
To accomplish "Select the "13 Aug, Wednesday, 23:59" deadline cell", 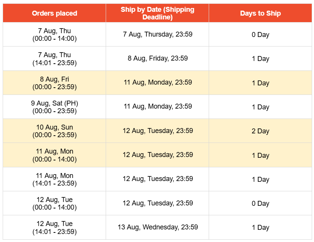I will 158,228.
